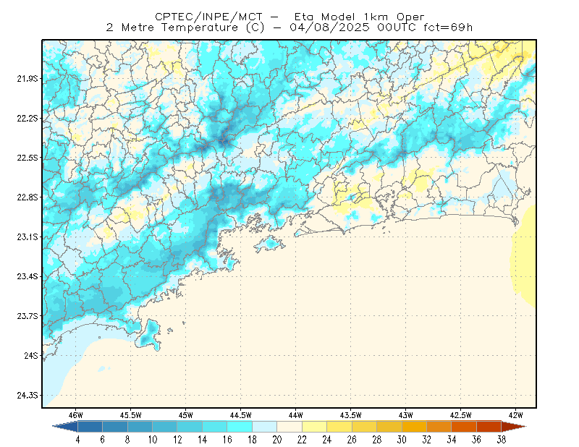579x447 pixels.
Task: Click the 44W longitude axis label
Action: point(295,415)
